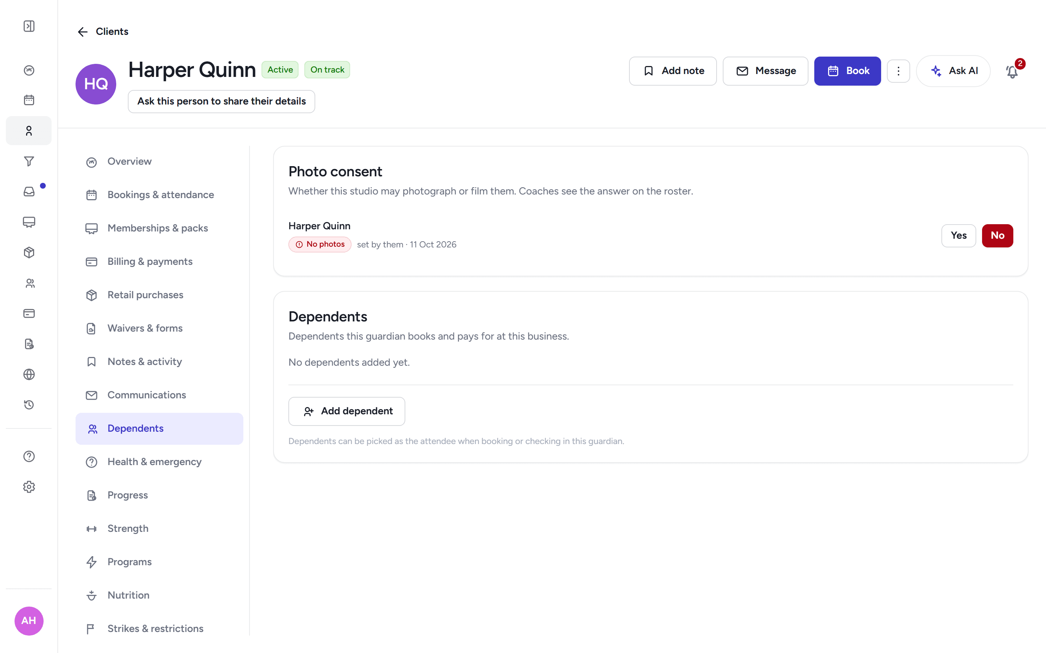Open the Nutrition section
The image size is (1046, 653).
159,595
